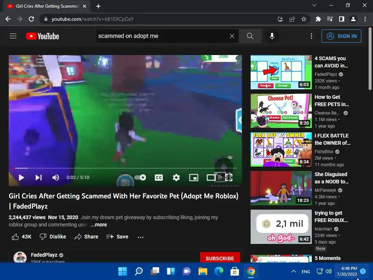Open more actions ellipsis below video
Image resolution: width=373 pixels, height=280 pixels.
[x=141, y=237]
